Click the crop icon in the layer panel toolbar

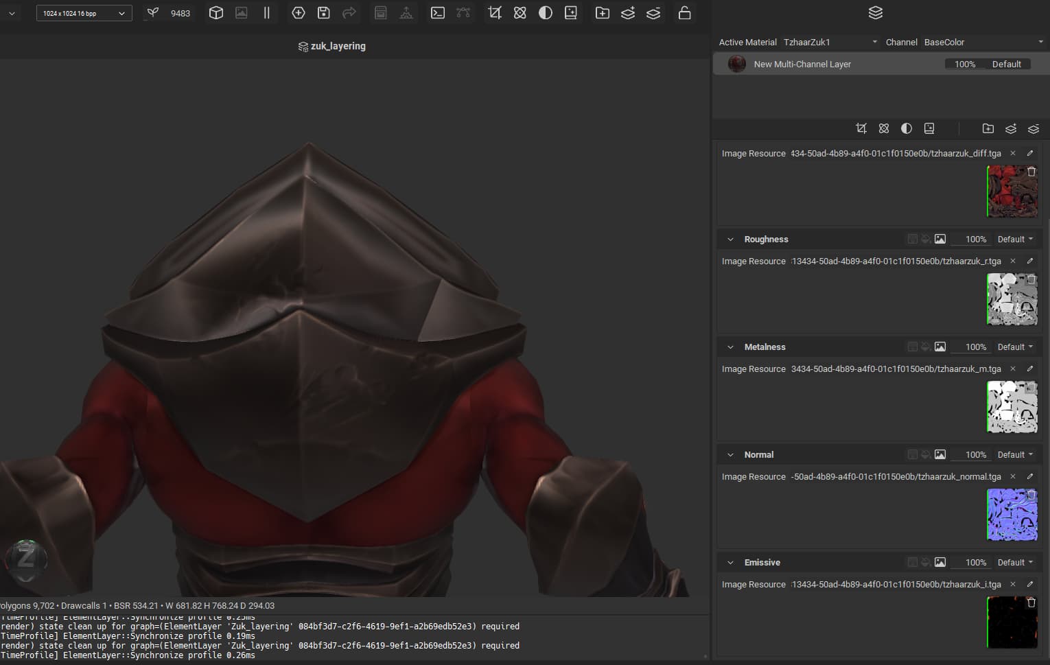coord(861,128)
